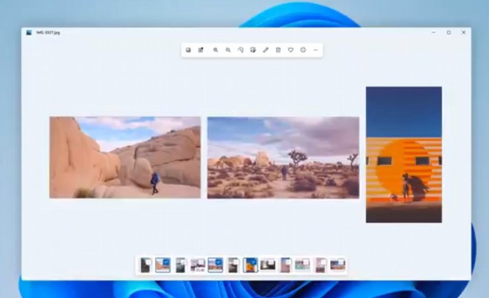This screenshot has height=298, width=489.
Task: Click the large photo of hiker beside boulders
Action: click(x=125, y=158)
